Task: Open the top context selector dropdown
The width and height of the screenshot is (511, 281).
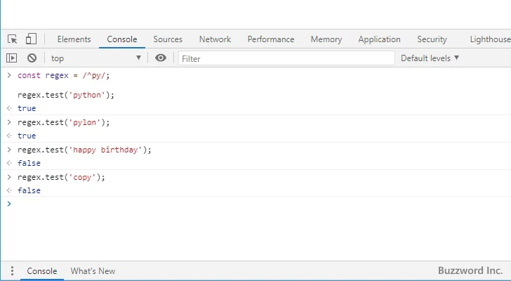Action: tap(95, 58)
